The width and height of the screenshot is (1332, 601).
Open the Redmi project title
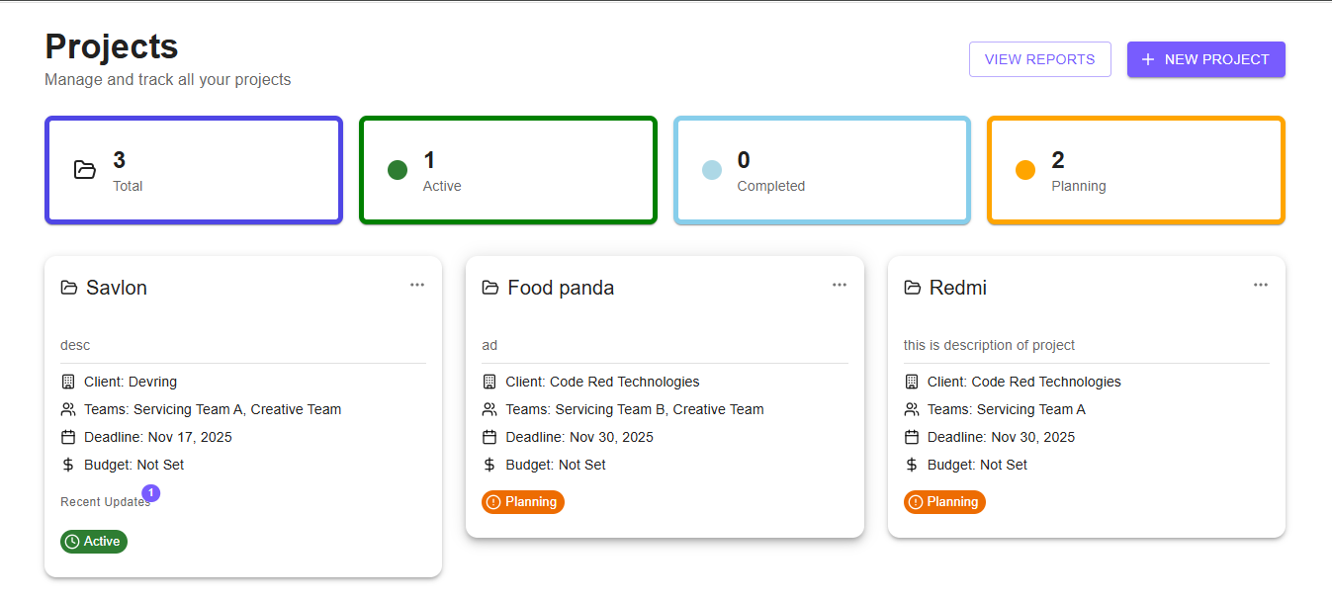pos(958,288)
